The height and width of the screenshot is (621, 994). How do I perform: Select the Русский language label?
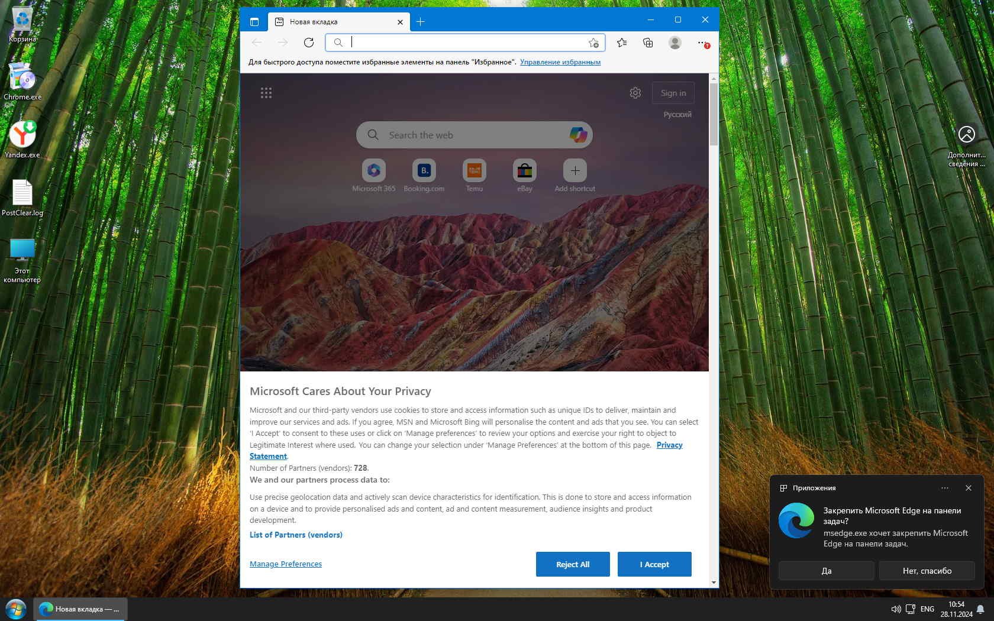(x=677, y=115)
